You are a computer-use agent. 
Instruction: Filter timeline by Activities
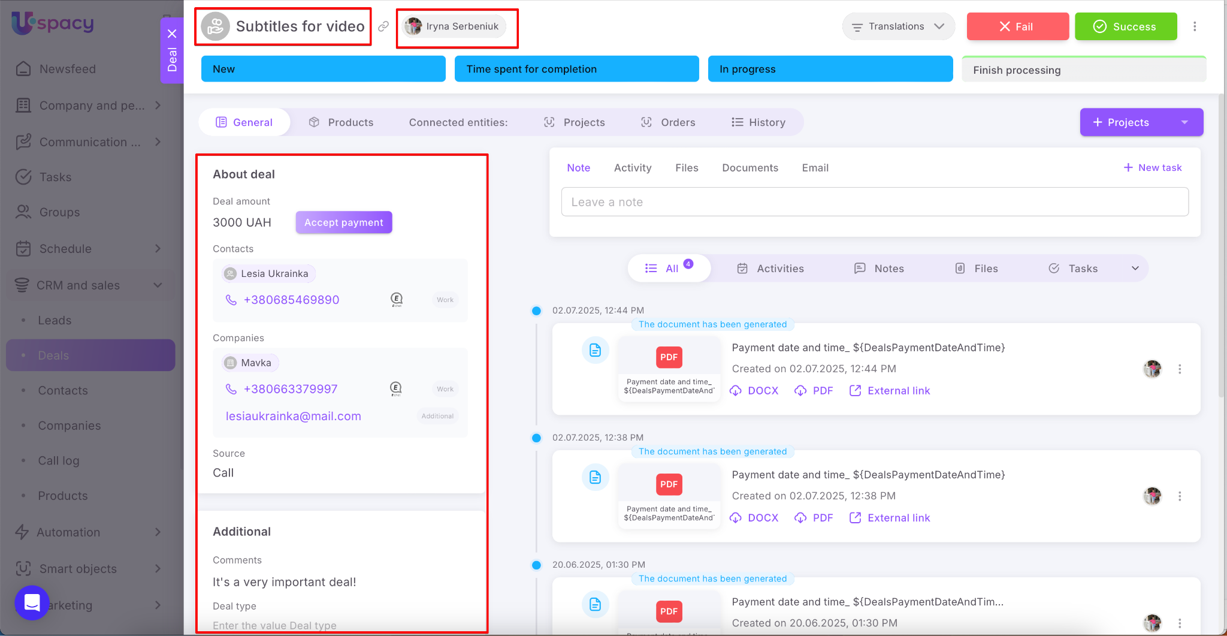770,269
